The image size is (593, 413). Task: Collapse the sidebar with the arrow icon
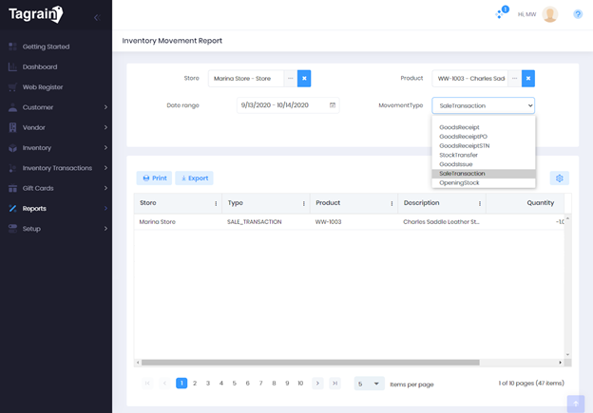96,17
